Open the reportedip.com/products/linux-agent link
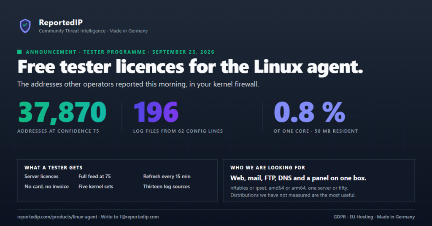This screenshot has width=432, height=226. [x=57, y=217]
